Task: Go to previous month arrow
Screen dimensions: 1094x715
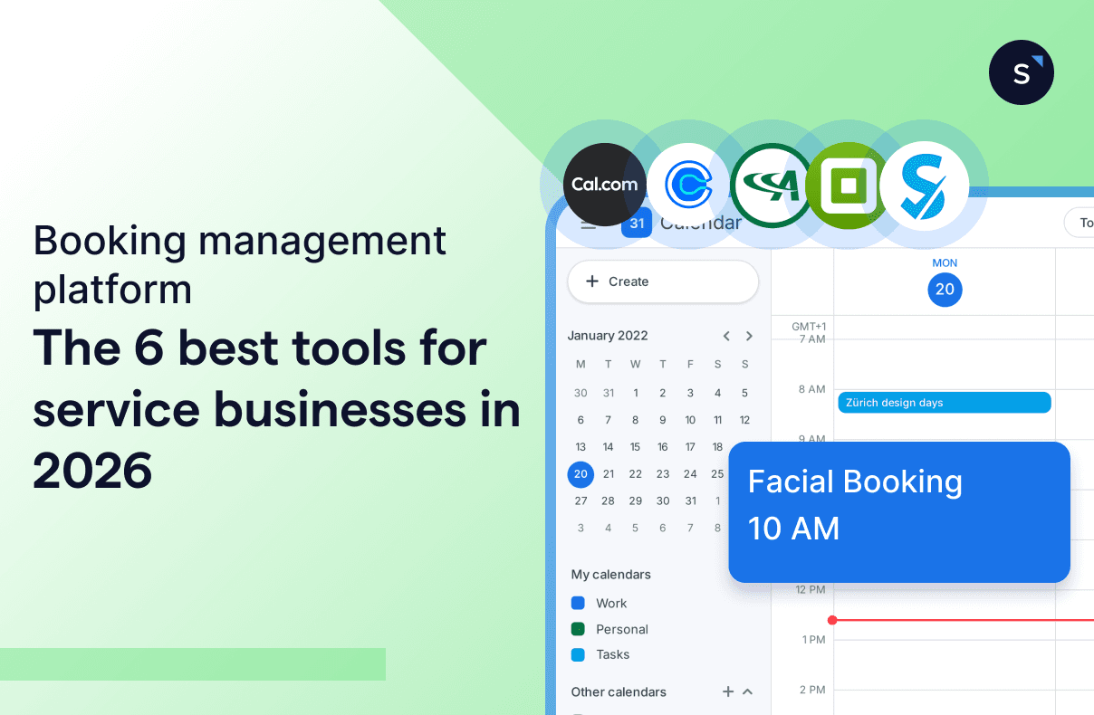Action: [x=726, y=336]
